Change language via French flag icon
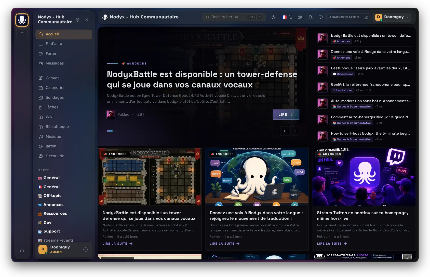430x277 pixels. pyautogui.click(x=287, y=17)
